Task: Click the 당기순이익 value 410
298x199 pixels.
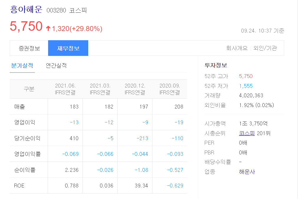Action: click(x=74, y=138)
